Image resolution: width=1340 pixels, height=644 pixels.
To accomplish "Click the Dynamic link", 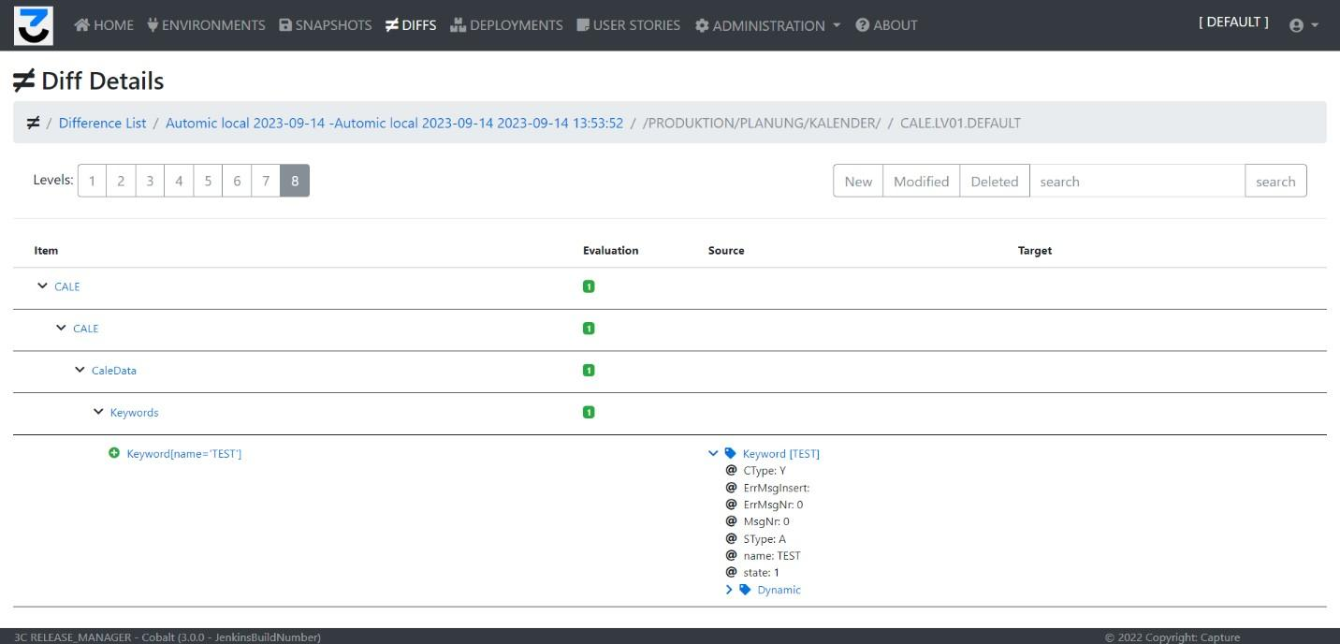I will coord(779,590).
